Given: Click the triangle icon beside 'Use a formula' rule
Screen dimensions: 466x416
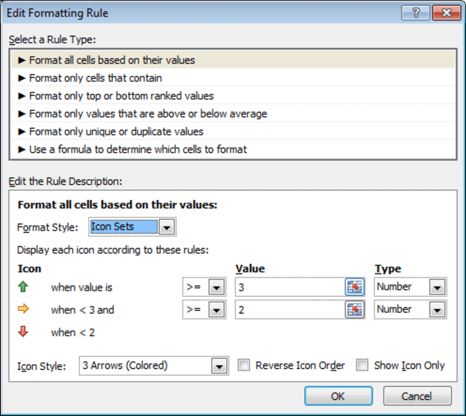Looking at the screenshot, I should (x=22, y=149).
